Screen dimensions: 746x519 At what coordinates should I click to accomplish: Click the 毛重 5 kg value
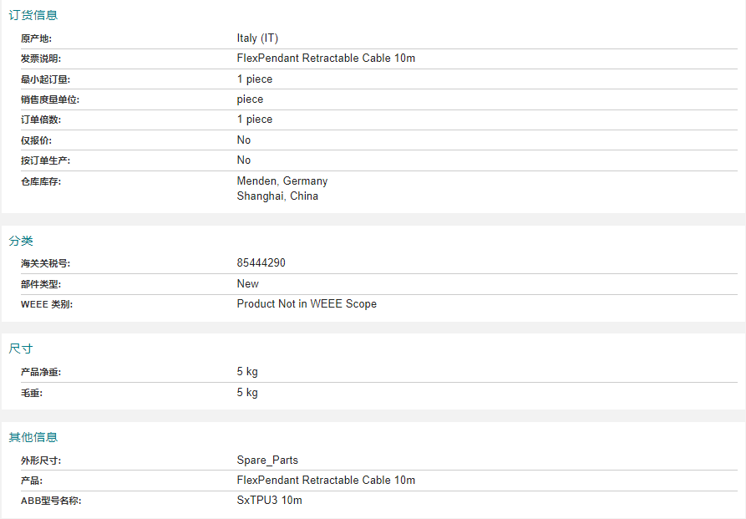tap(247, 392)
